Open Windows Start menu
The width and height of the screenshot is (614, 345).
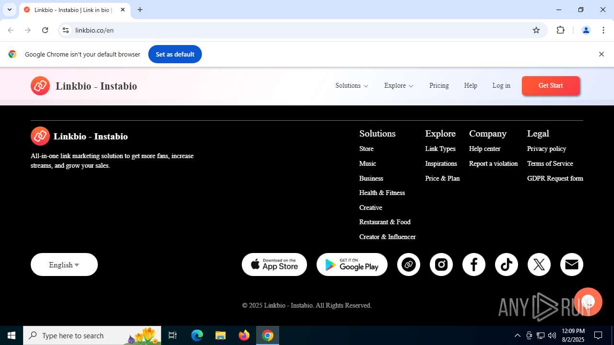point(12,335)
